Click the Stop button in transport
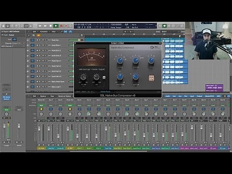The width and height of the screenshot is (232, 174). pos(51,26)
